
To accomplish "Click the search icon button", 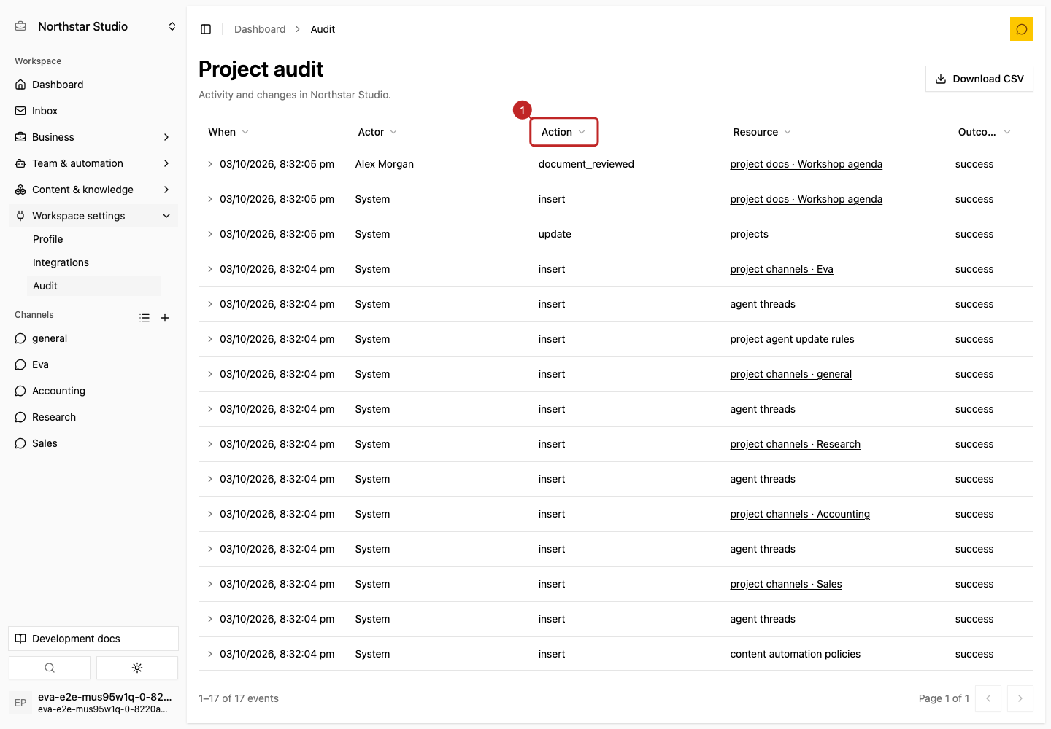I will [50, 668].
